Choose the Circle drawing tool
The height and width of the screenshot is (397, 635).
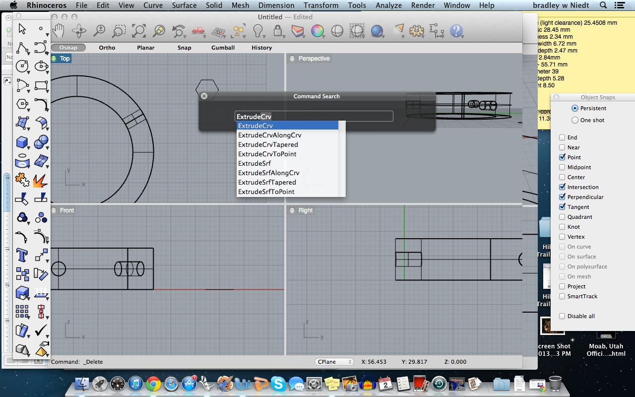(22, 66)
